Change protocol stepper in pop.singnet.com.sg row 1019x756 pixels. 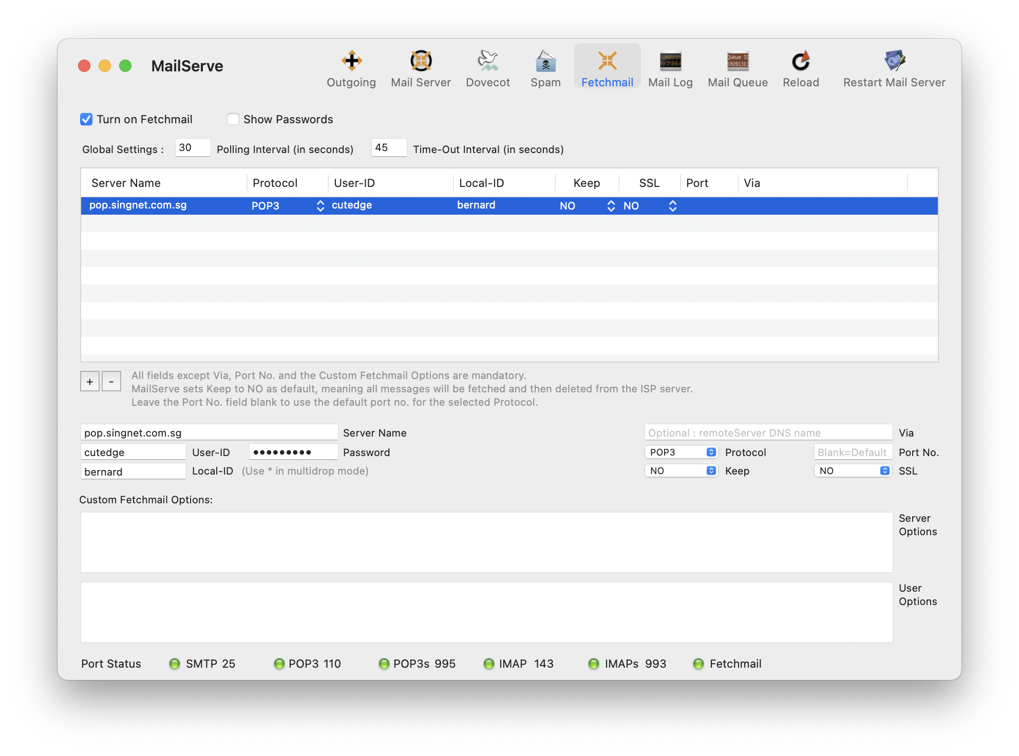[x=320, y=205]
